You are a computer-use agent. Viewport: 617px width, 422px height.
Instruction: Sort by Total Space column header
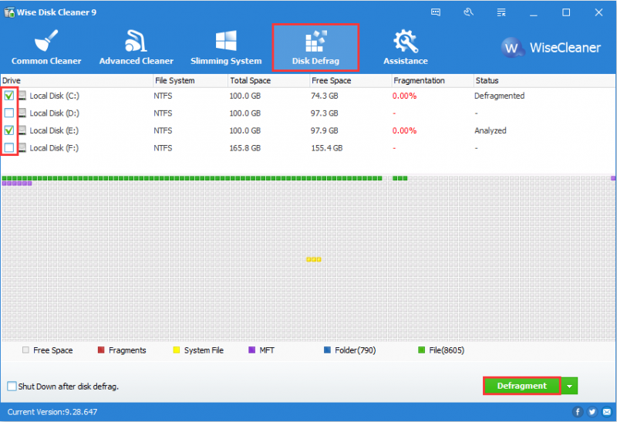[x=268, y=81]
